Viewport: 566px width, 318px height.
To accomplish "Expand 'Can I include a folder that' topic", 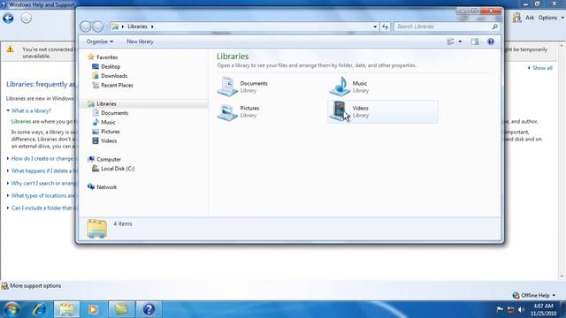I will pyautogui.click(x=42, y=208).
